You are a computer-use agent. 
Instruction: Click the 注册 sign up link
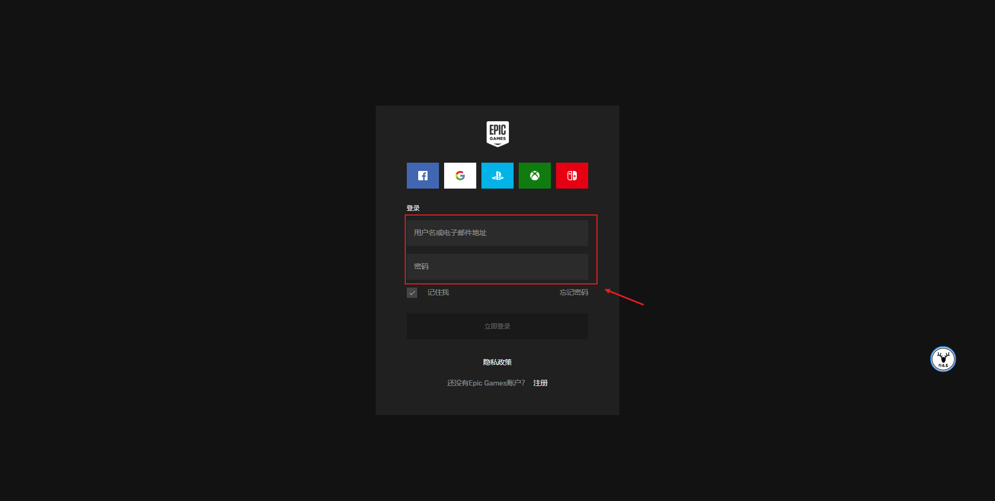541,383
